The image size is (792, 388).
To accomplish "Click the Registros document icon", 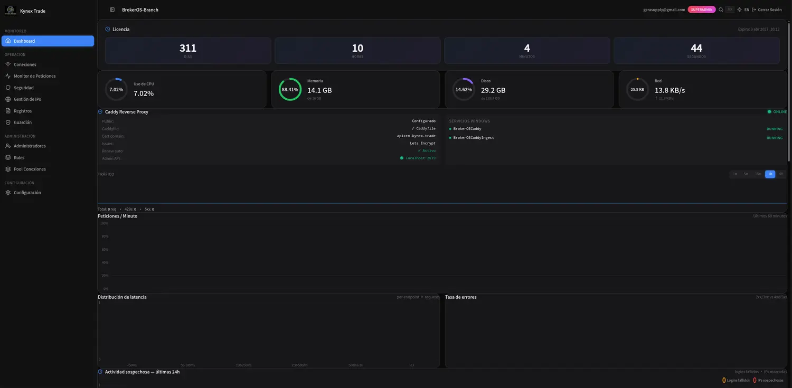I will [8, 111].
